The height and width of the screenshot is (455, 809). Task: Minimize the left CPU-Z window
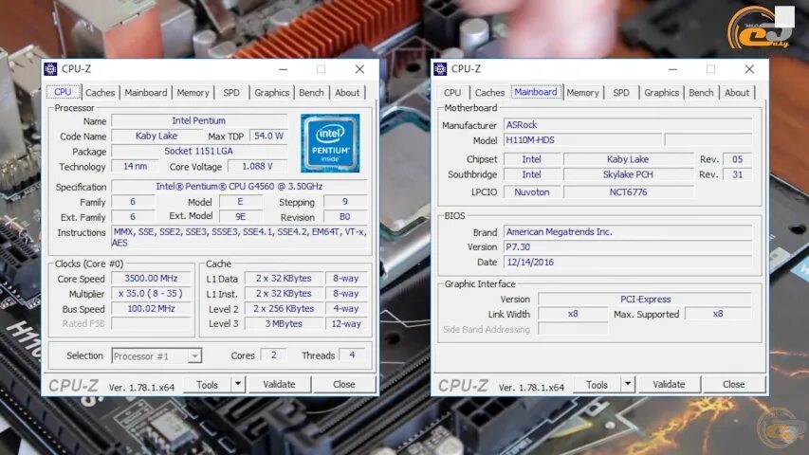[284, 69]
